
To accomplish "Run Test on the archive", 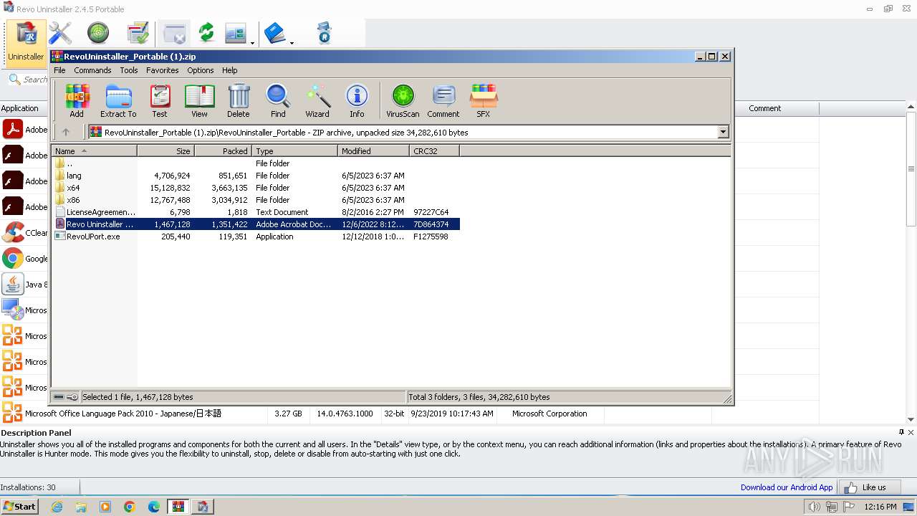I will coord(160,100).
